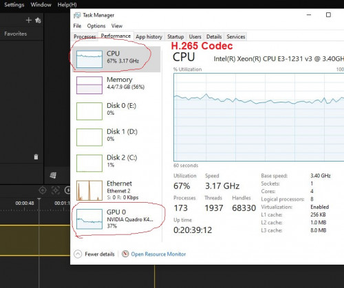Click the plus add icon above Favorites
Screen dimensions: 344x288
tap(28, 20)
